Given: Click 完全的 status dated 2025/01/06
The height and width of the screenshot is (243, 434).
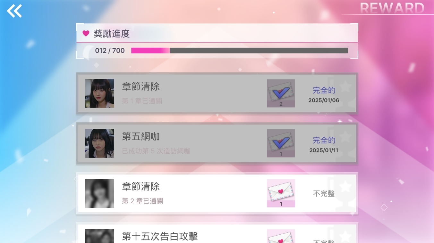Looking at the screenshot, I should [324, 90].
